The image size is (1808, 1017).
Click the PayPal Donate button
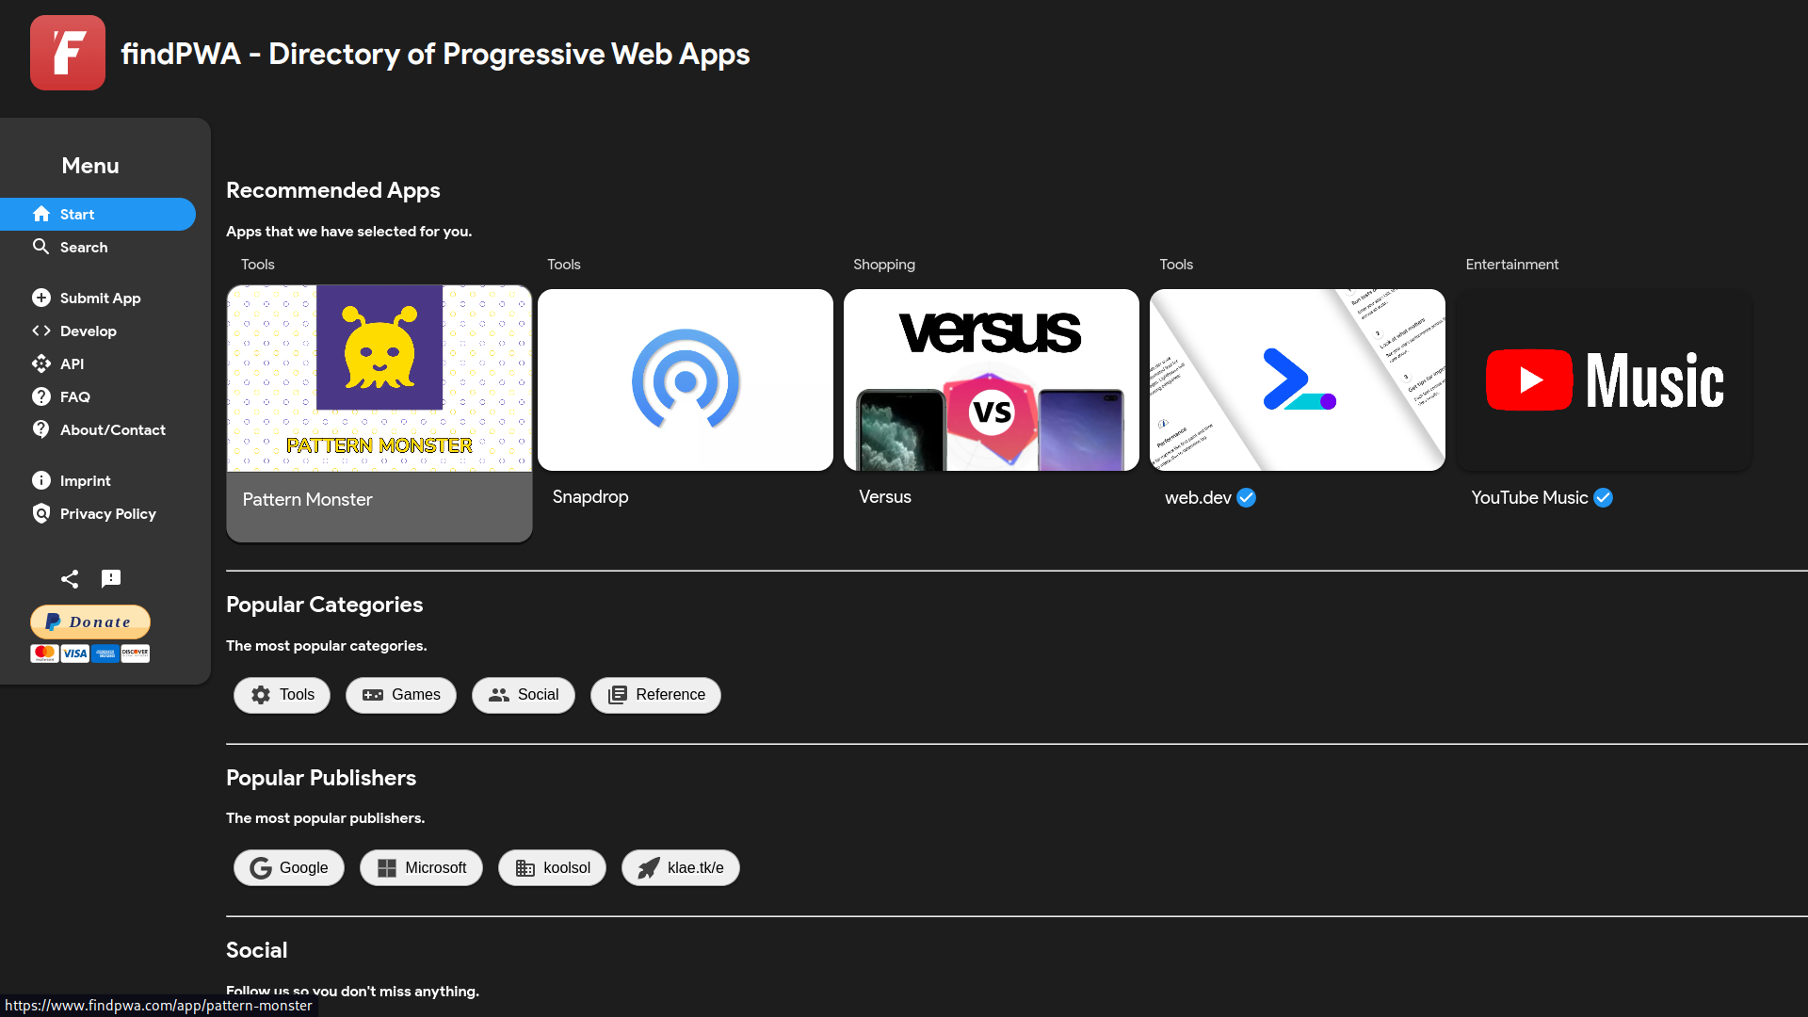click(90, 621)
